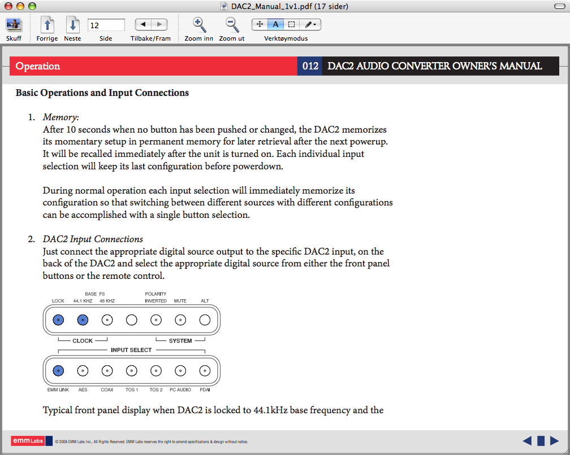570x455 pixels.
Task: Click the PC AUDIO input indicator
Action: (x=180, y=371)
